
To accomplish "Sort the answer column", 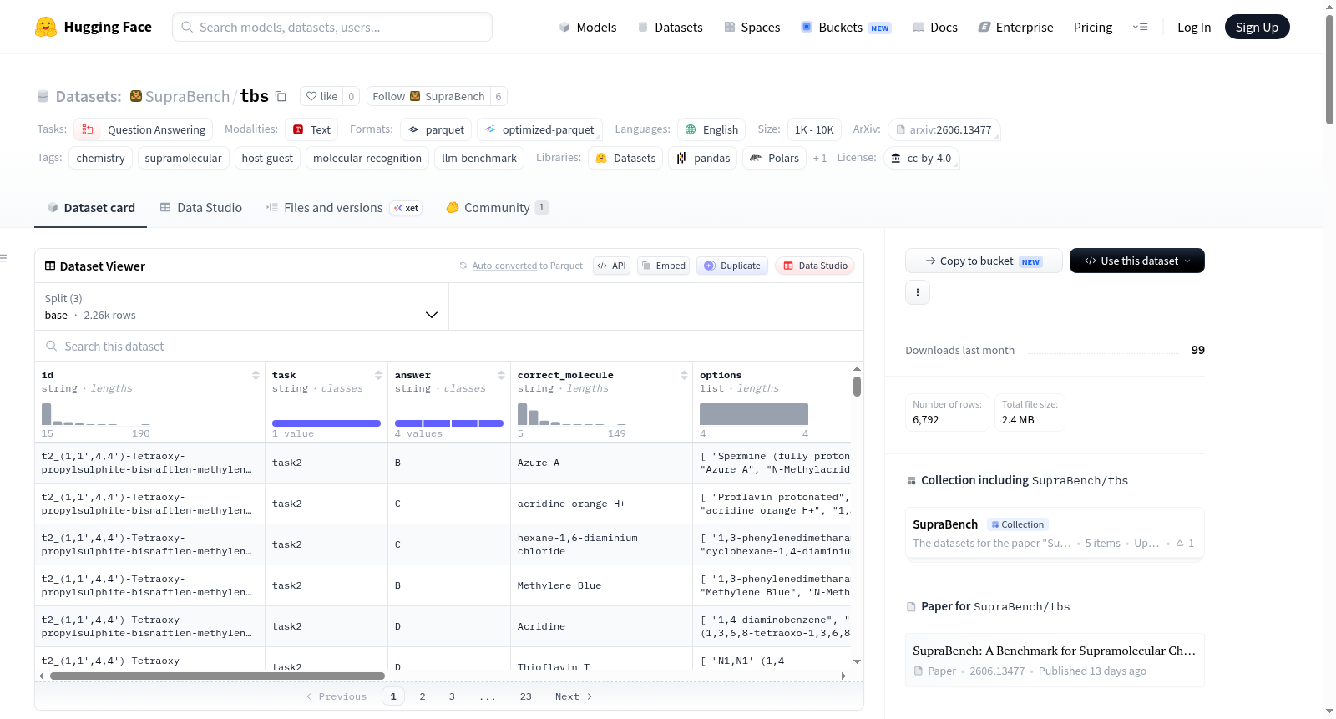I will [x=501, y=375].
